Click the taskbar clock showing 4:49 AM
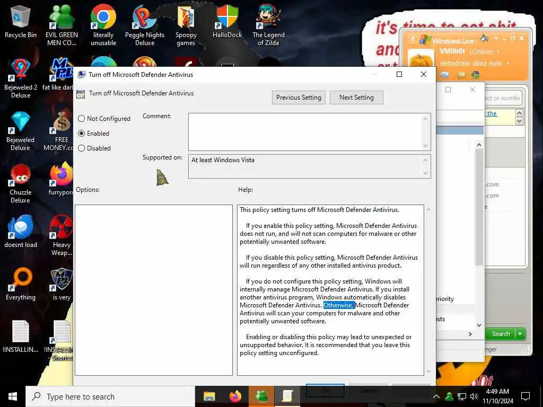This screenshot has height=407, width=543. tap(497, 396)
